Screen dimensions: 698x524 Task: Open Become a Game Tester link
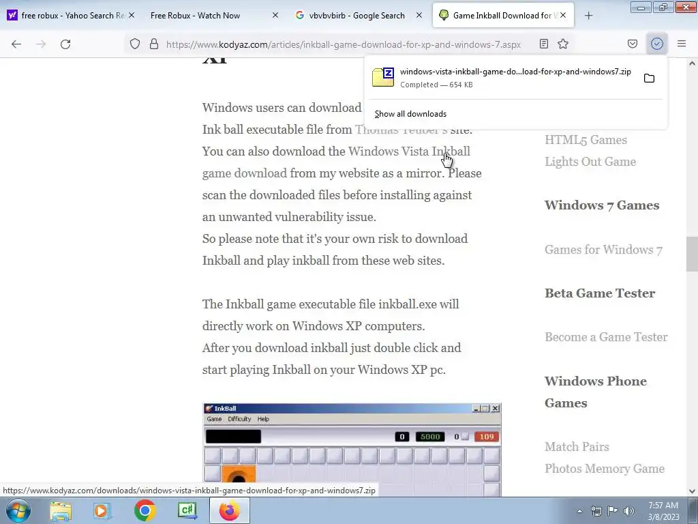606,337
